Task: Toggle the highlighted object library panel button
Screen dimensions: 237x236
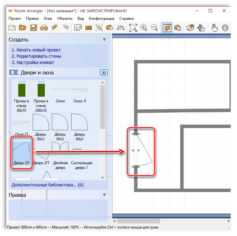Action: [167, 28]
